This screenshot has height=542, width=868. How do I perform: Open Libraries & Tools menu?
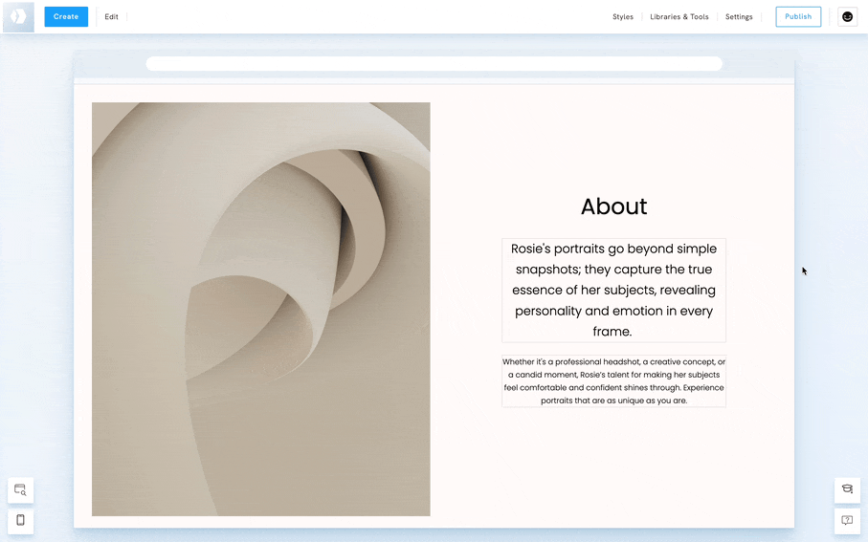tap(679, 16)
